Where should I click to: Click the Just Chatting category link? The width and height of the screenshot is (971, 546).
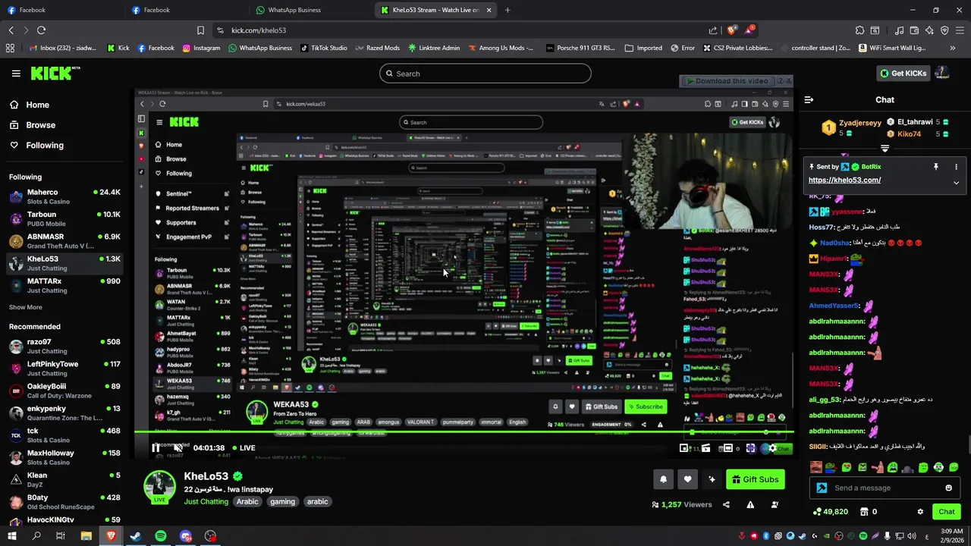(206, 501)
